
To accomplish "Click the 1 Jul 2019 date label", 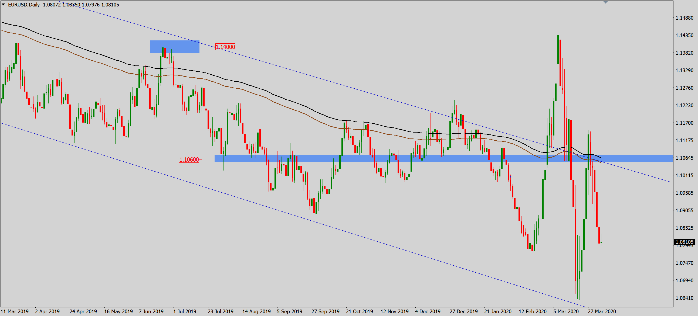I will coord(185,311).
